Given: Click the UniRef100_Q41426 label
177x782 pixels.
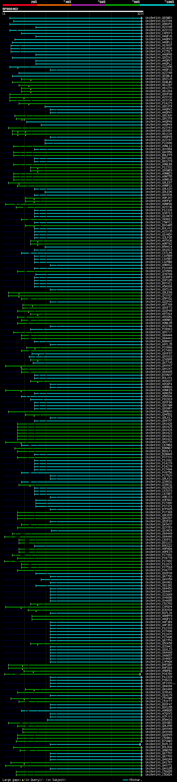Looking at the screenshot, I should point(158,424).
